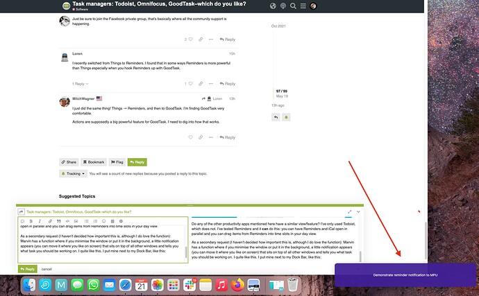
Task: Click the 97 / 99 timeline position scroller
Action: [x=282, y=94]
